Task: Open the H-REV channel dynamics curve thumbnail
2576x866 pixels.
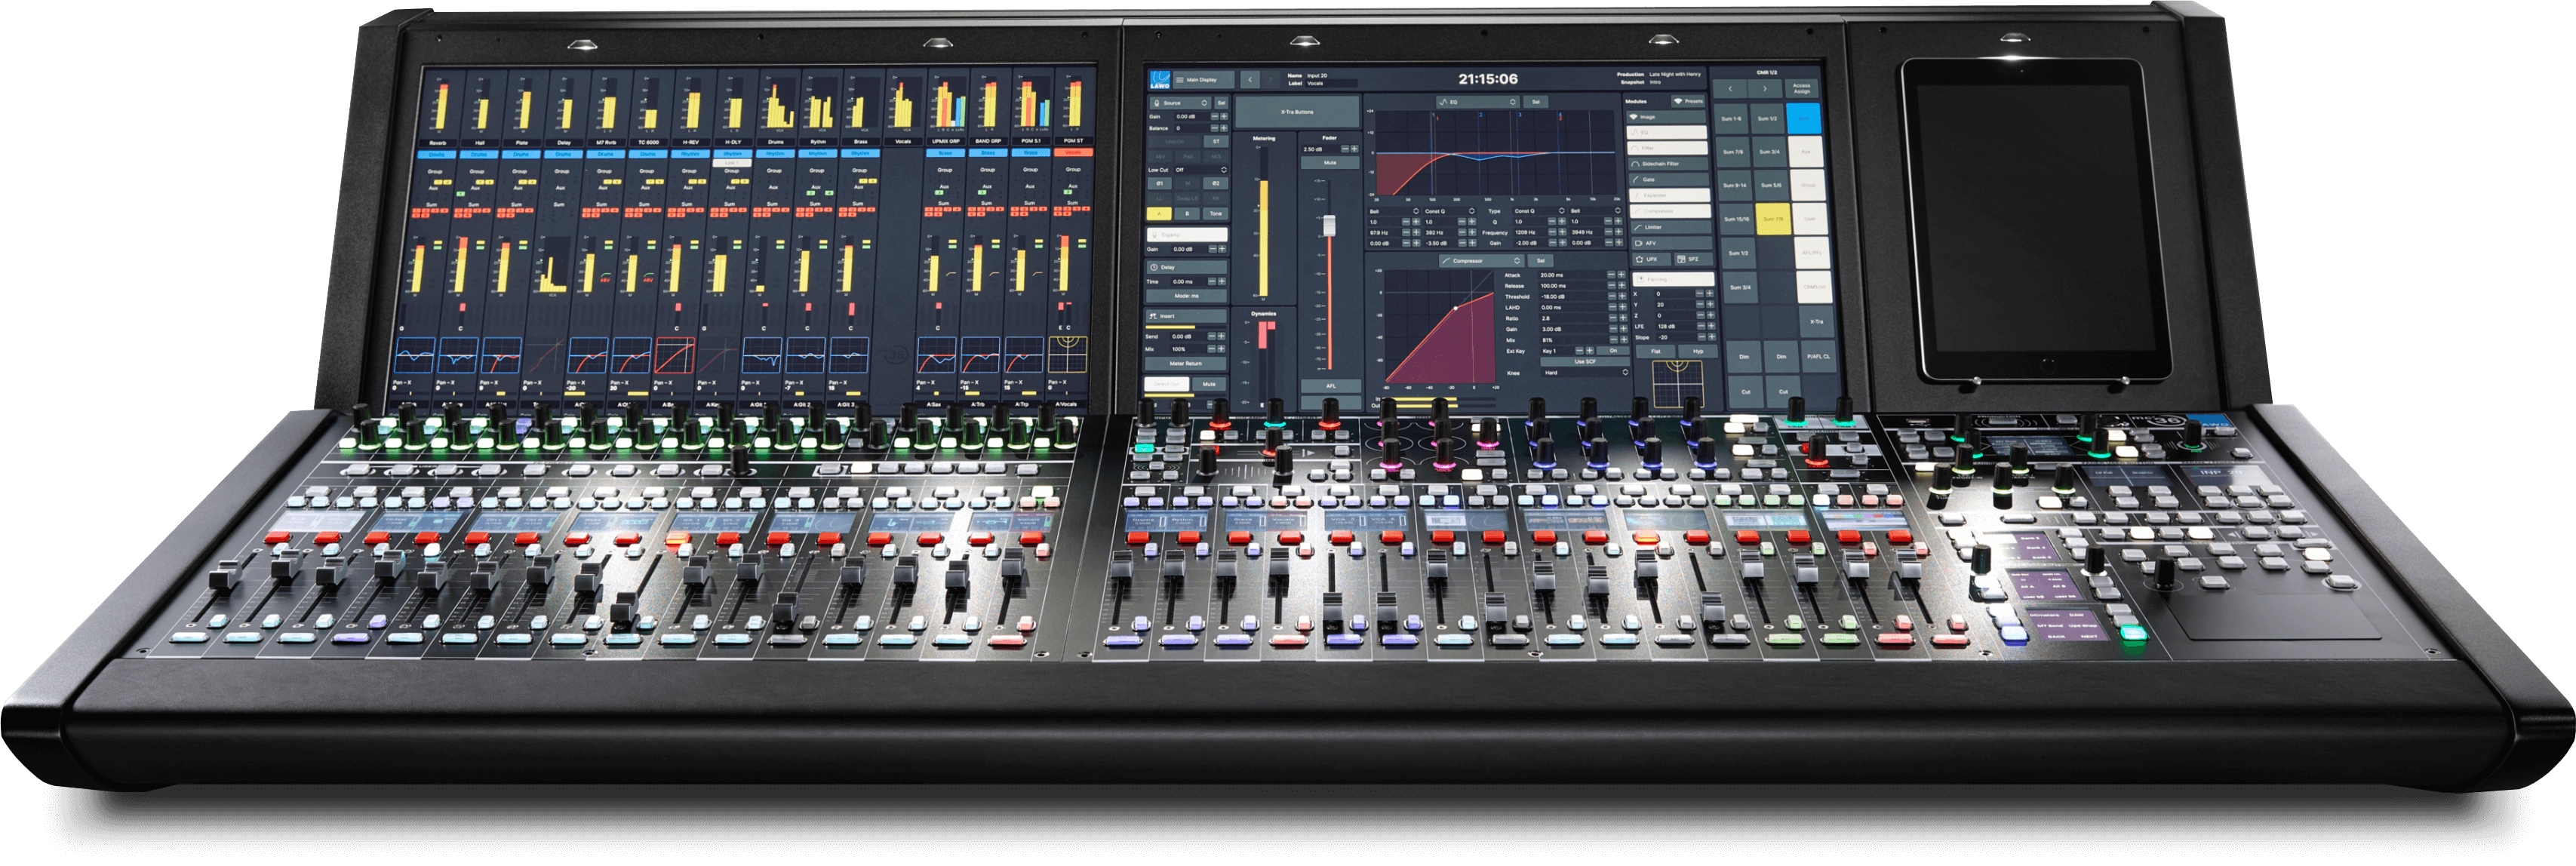Action: click(x=675, y=355)
